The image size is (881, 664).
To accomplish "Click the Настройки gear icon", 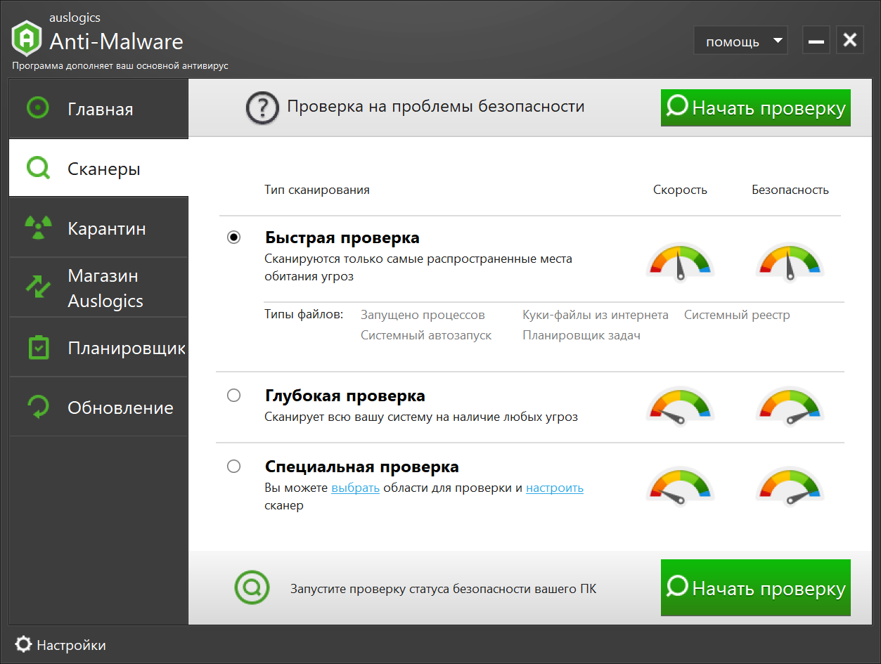I will tap(23, 644).
